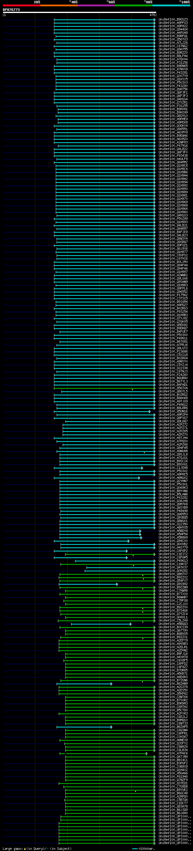Click the white query sequence bar
The width and height of the screenshot is (193, 851).
(x=80, y=13)
